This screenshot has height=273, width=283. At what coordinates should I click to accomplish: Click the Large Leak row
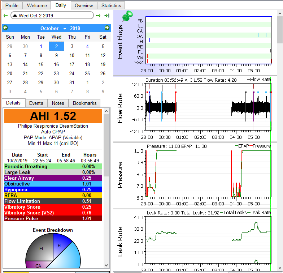(53, 172)
